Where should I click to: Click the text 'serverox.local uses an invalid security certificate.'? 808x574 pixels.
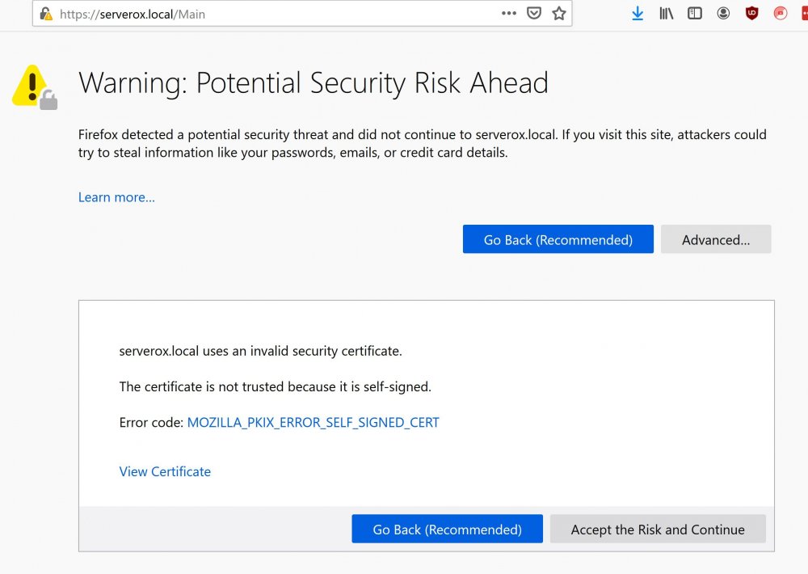tap(260, 351)
